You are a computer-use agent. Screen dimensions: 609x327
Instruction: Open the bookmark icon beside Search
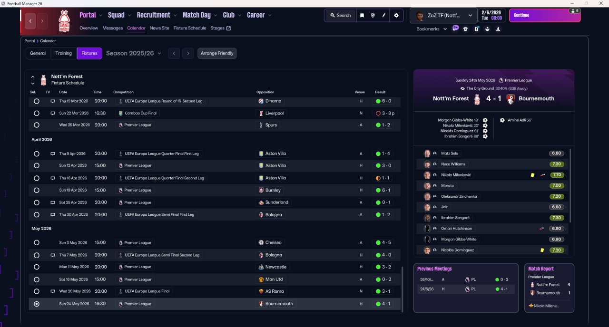point(362,15)
